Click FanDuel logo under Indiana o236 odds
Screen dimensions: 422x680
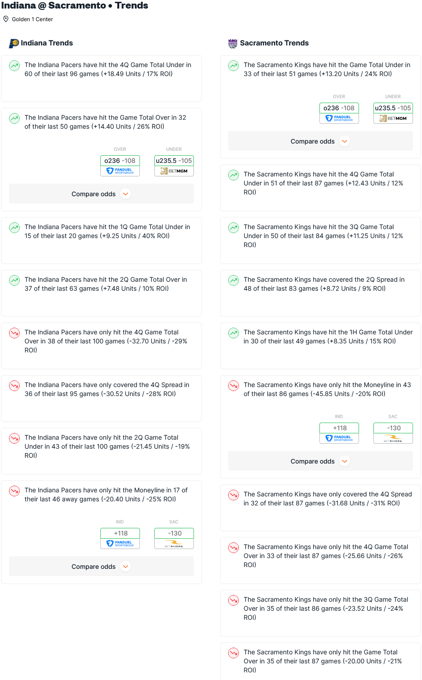(120, 171)
